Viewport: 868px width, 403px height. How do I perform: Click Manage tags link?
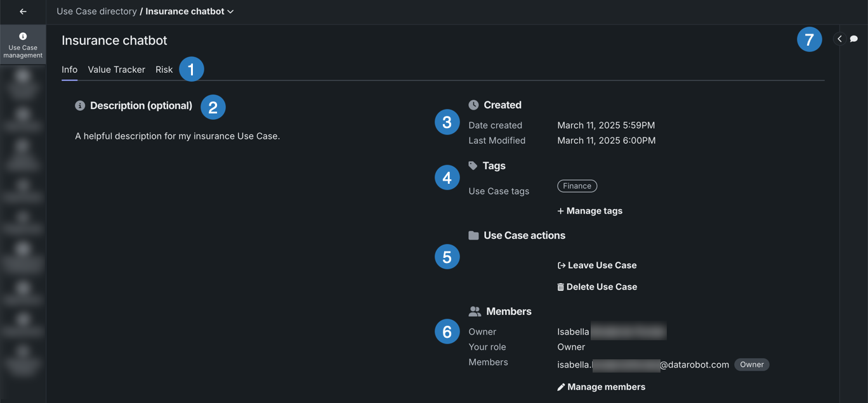pos(590,211)
